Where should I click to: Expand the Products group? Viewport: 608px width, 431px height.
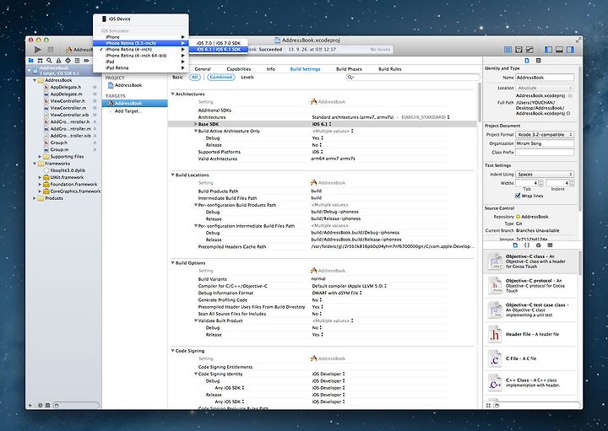pos(35,198)
